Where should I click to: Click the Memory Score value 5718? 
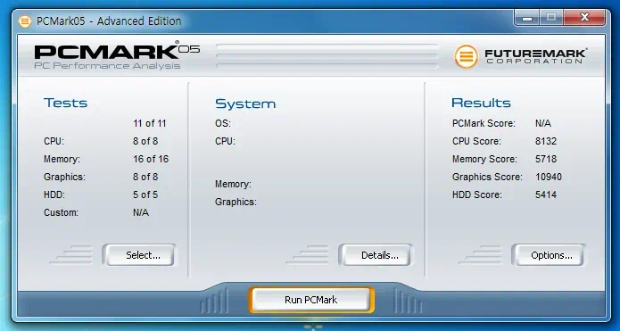[546, 159]
